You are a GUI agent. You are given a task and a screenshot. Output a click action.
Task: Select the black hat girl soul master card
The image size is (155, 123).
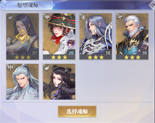[x=59, y=36]
